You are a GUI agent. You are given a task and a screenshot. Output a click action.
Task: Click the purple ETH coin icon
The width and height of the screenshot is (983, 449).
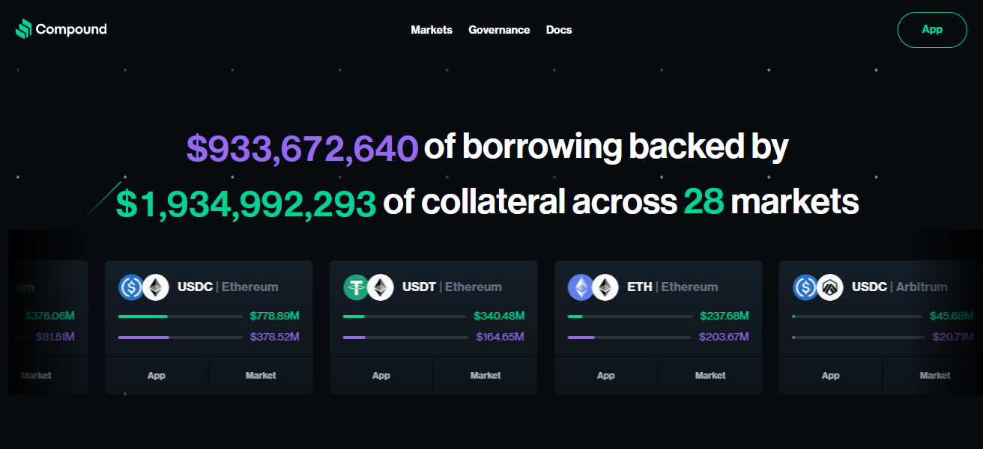click(x=581, y=287)
